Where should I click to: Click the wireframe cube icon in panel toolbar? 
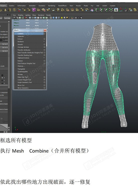point(51,18)
